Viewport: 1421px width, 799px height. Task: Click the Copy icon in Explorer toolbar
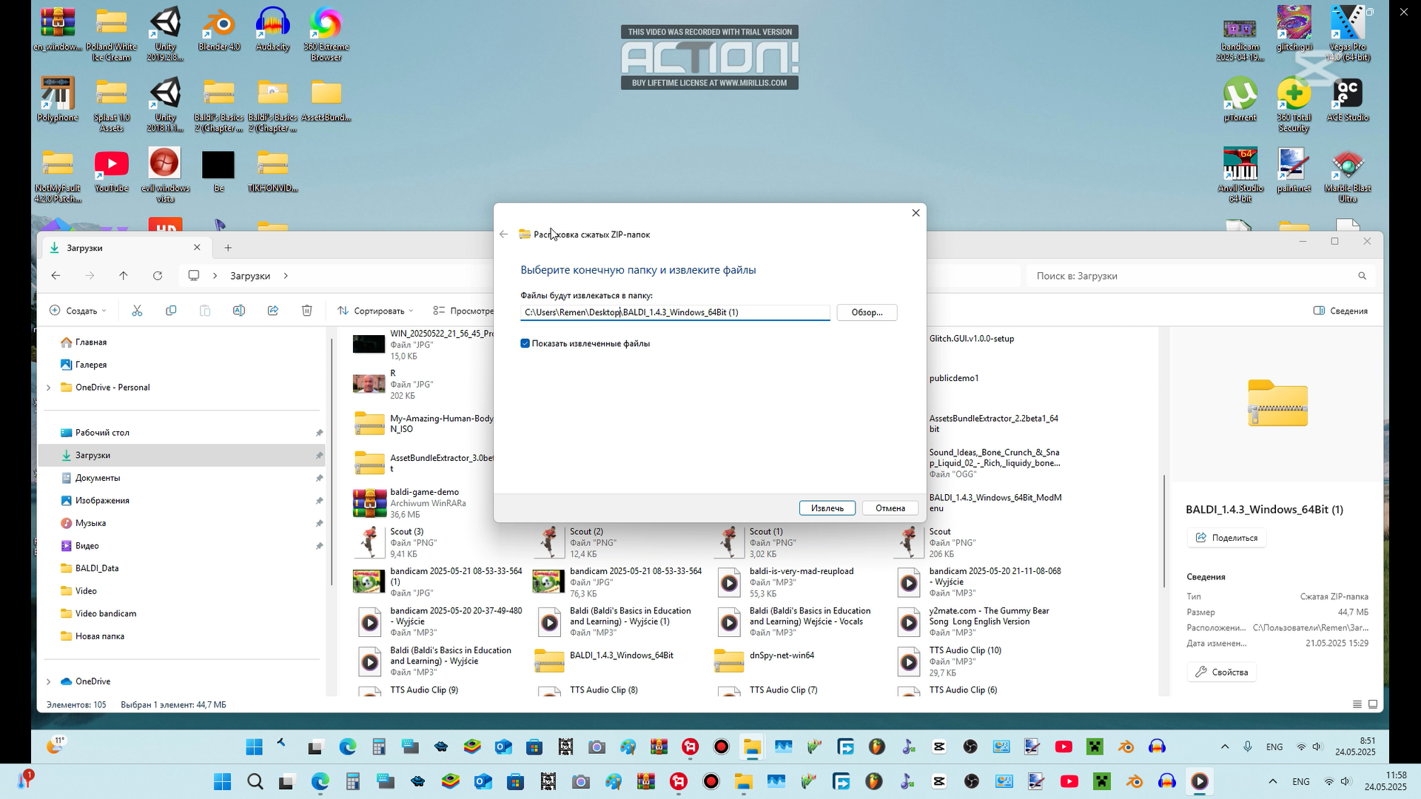(x=171, y=311)
